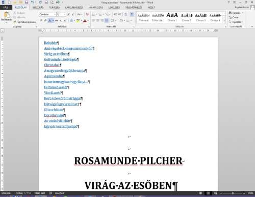Toggle strikethrough formatting

click(57, 21)
